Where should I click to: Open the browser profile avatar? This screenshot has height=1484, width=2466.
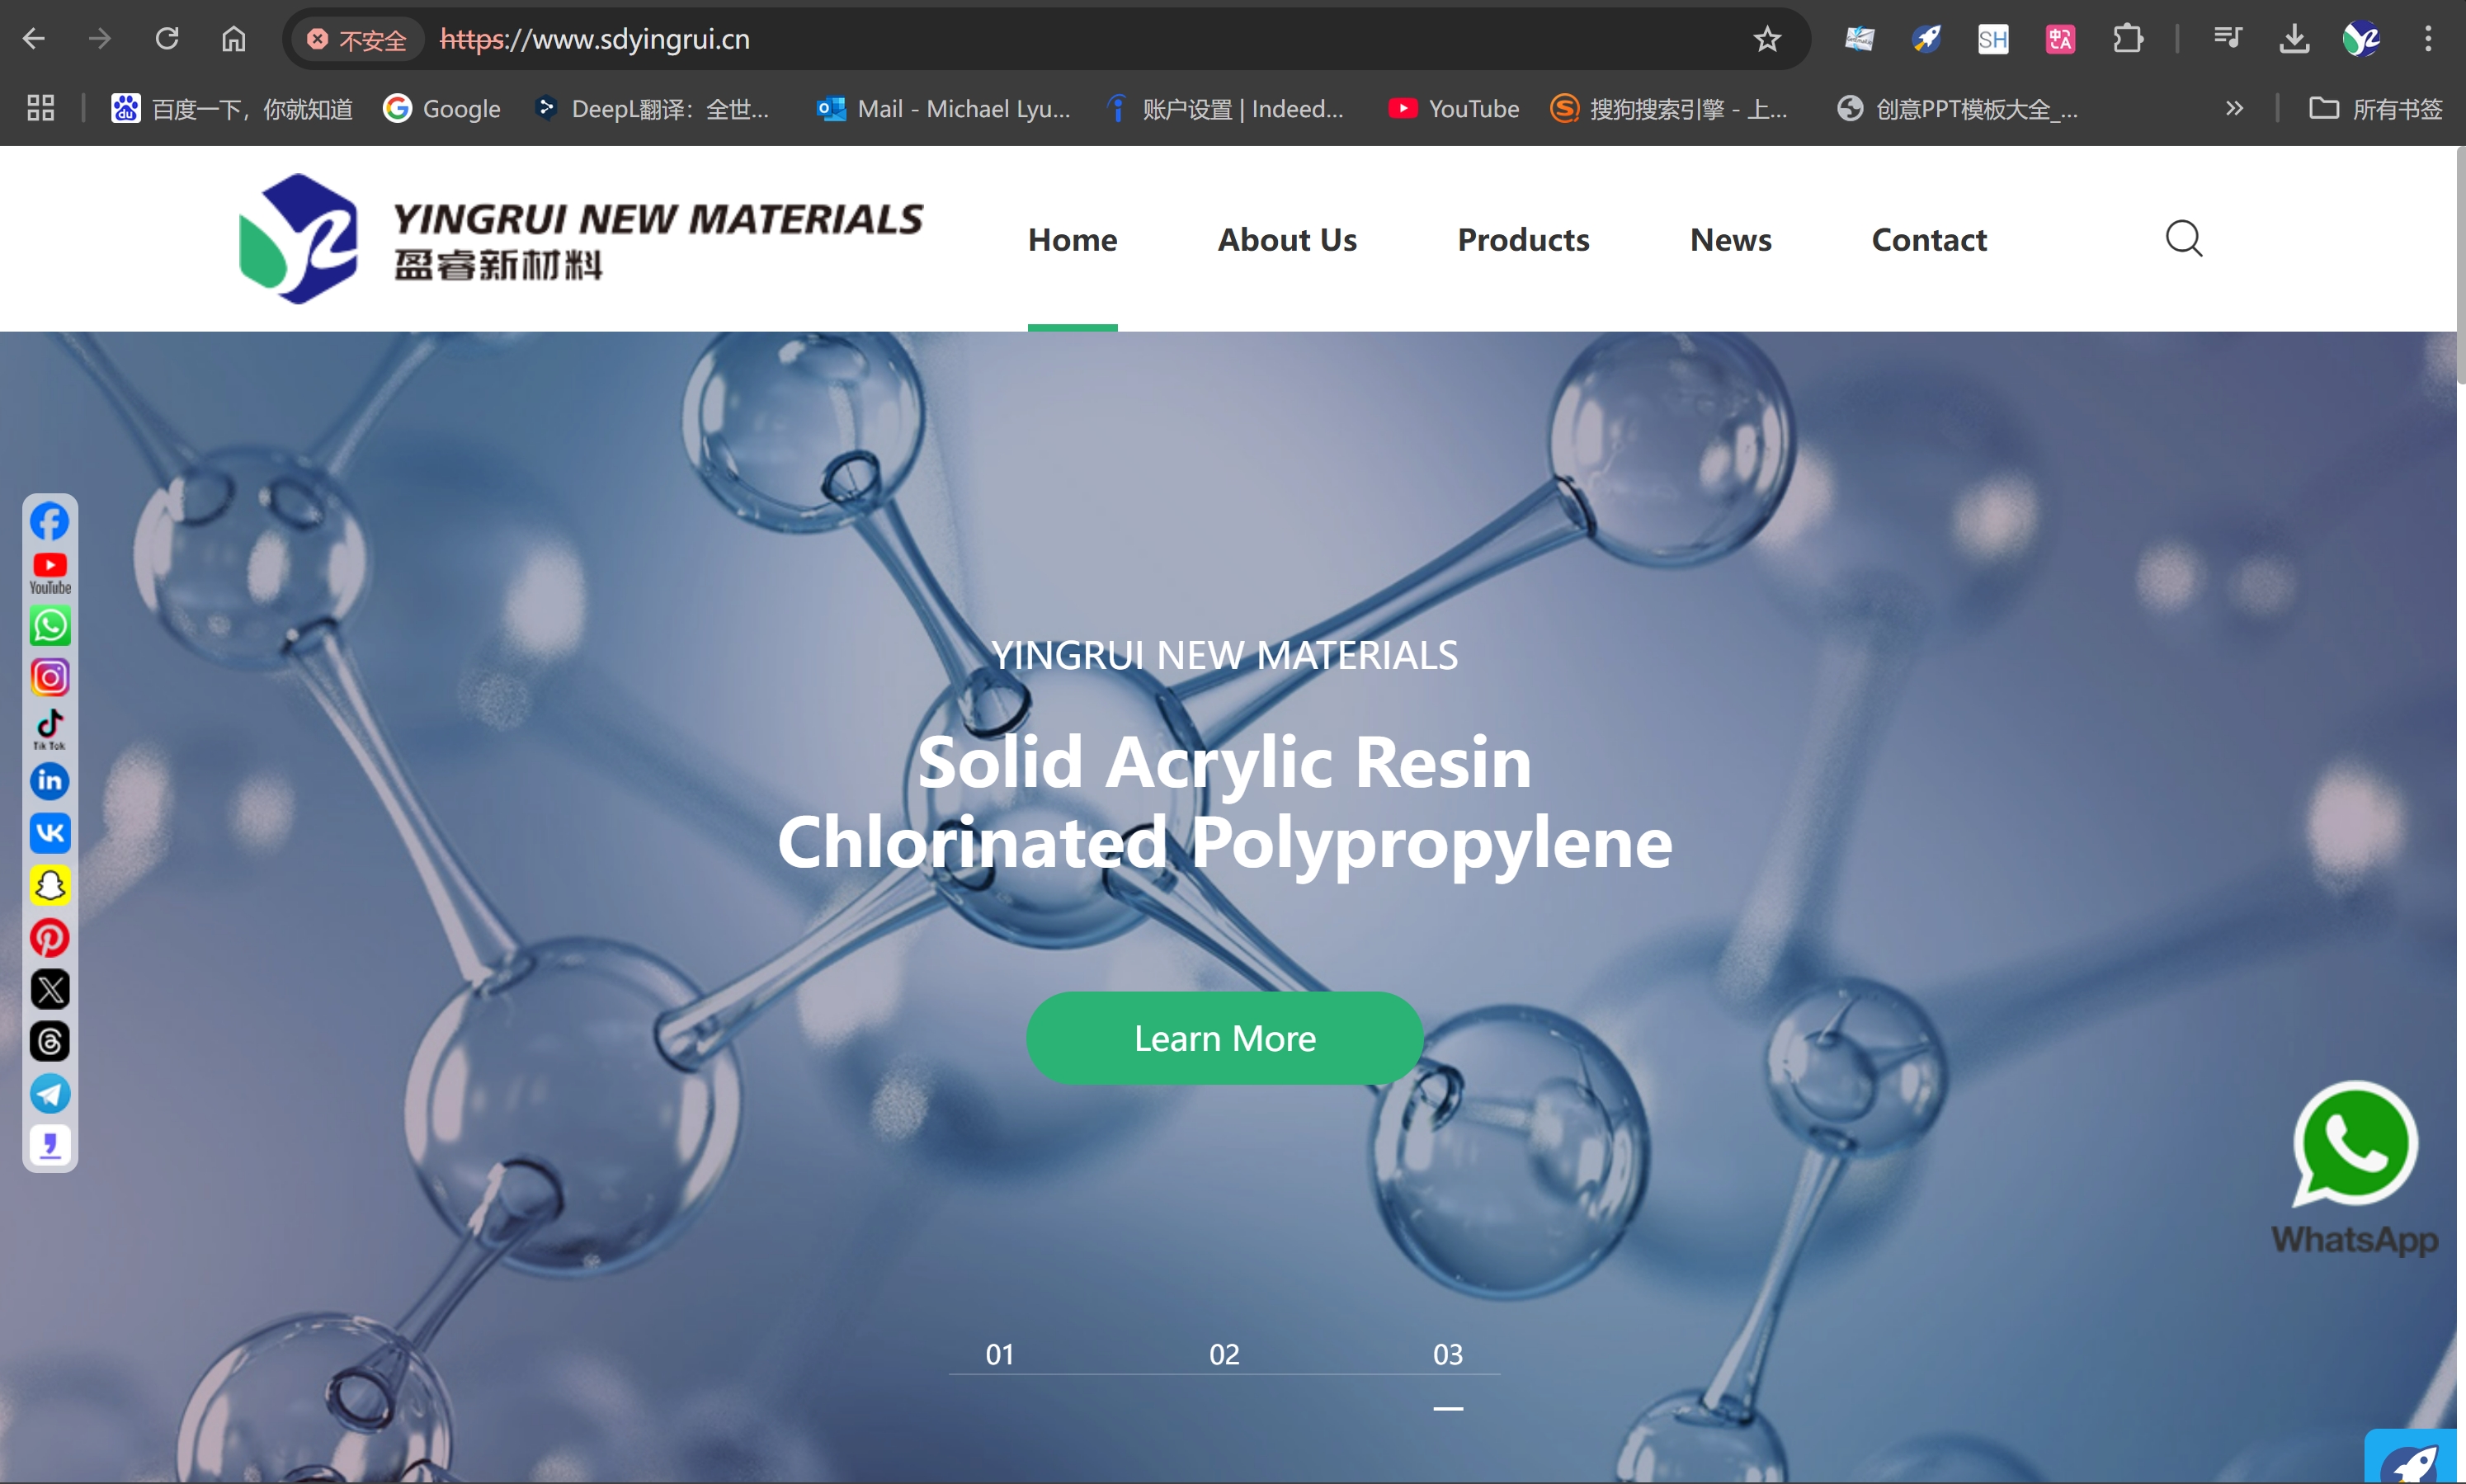tap(2361, 39)
